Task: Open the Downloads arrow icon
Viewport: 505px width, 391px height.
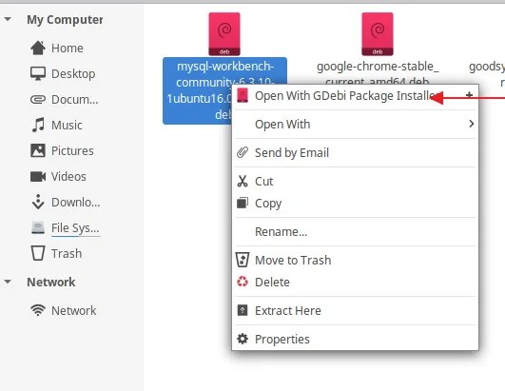Action: click(38, 202)
